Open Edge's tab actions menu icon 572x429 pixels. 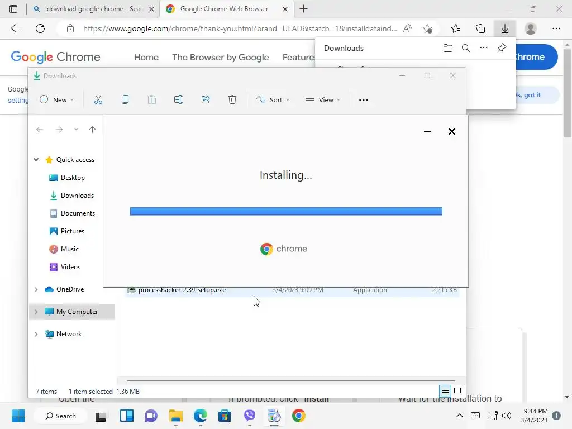(13, 9)
